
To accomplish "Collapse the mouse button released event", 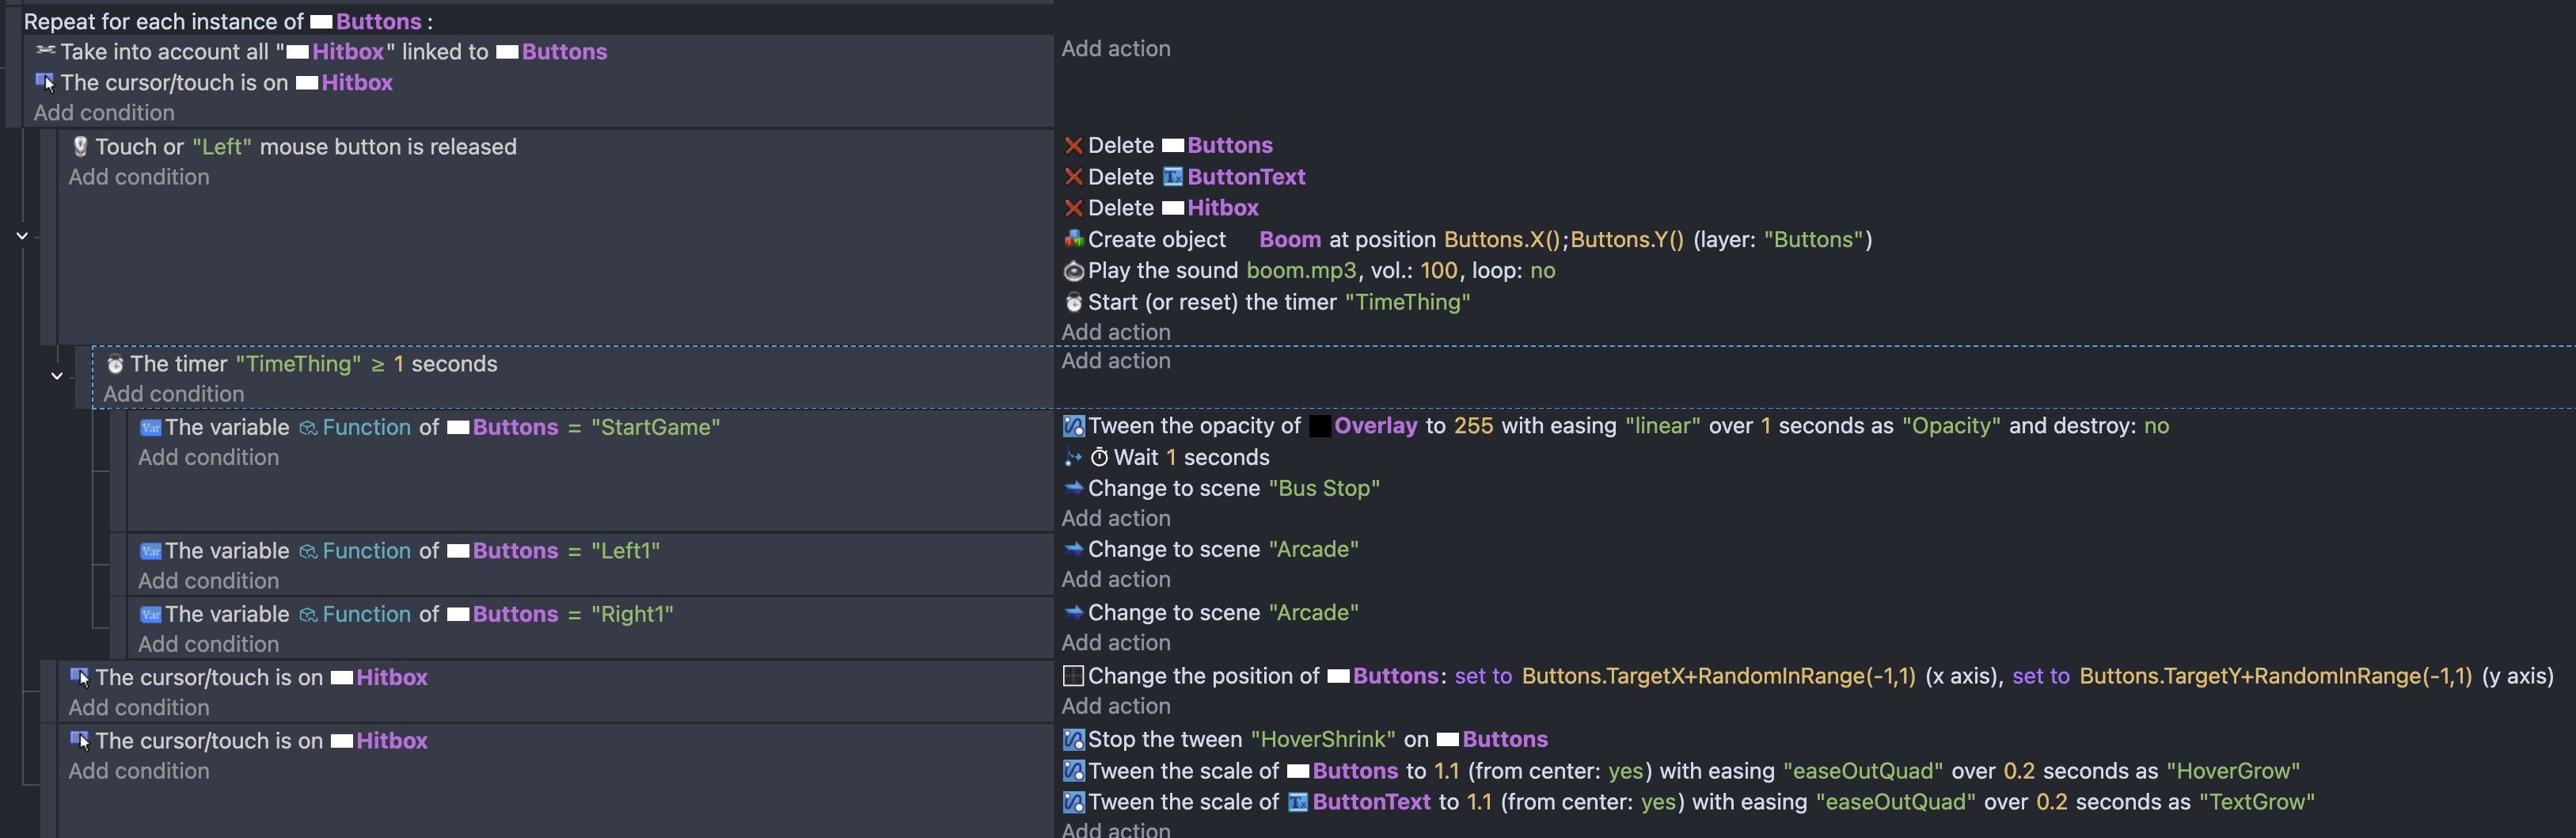I will 22,236.
